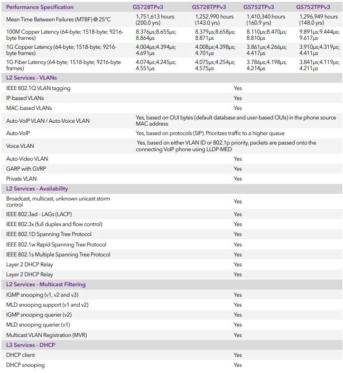Screen dimensions: 343x373
Task: Click the '1,252,990 hours' MTBF value
Action: point(214,17)
